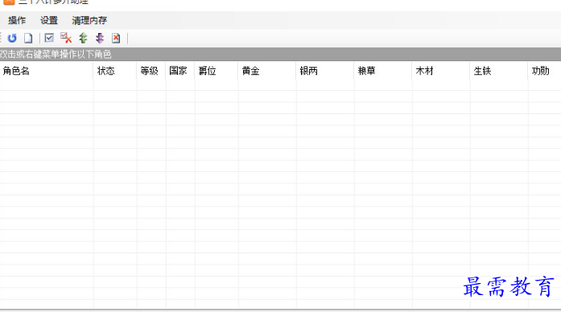Sort by the 国家 column header
The width and height of the screenshot is (561, 312).
pyautogui.click(x=180, y=71)
